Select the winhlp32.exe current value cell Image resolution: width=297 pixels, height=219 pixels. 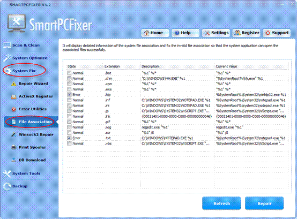tap(251, 95)
